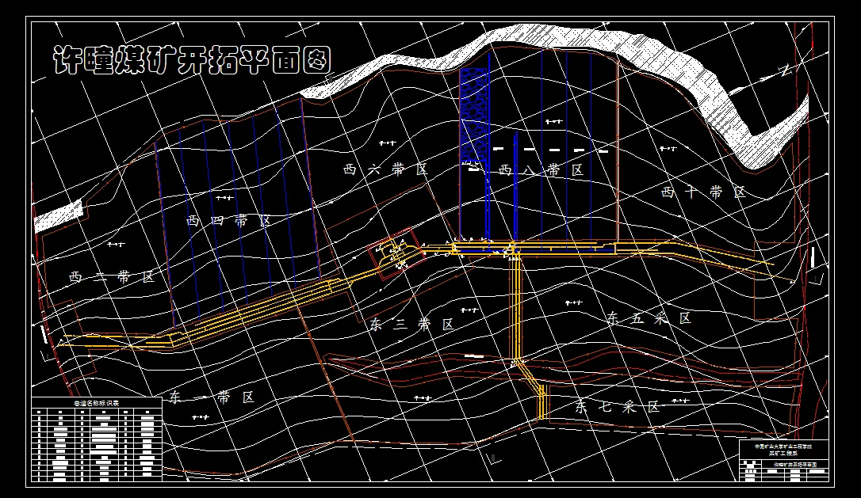Click the 西二带区 zone label
Image resolution: width=861 pixels, height=498 pixels.
[112, 277]
